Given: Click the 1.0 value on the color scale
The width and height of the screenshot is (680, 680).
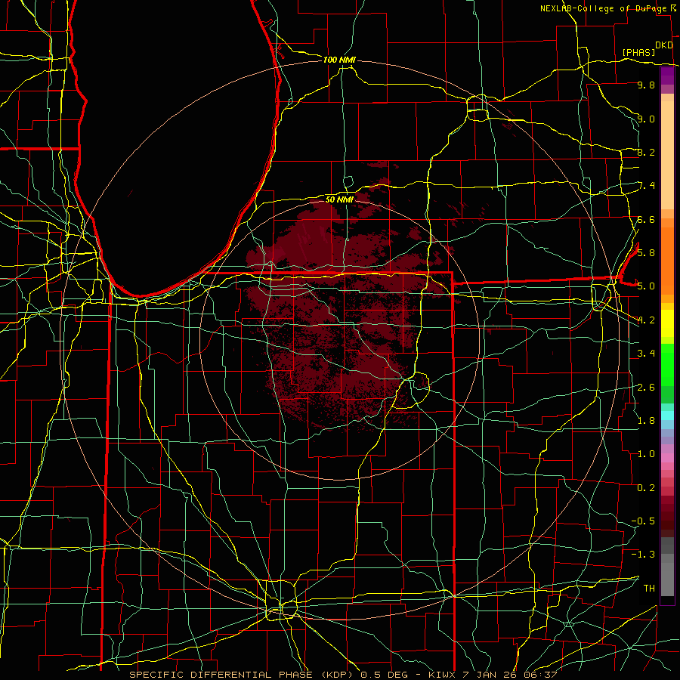Looking at the screenshot, I should (646, 454).
